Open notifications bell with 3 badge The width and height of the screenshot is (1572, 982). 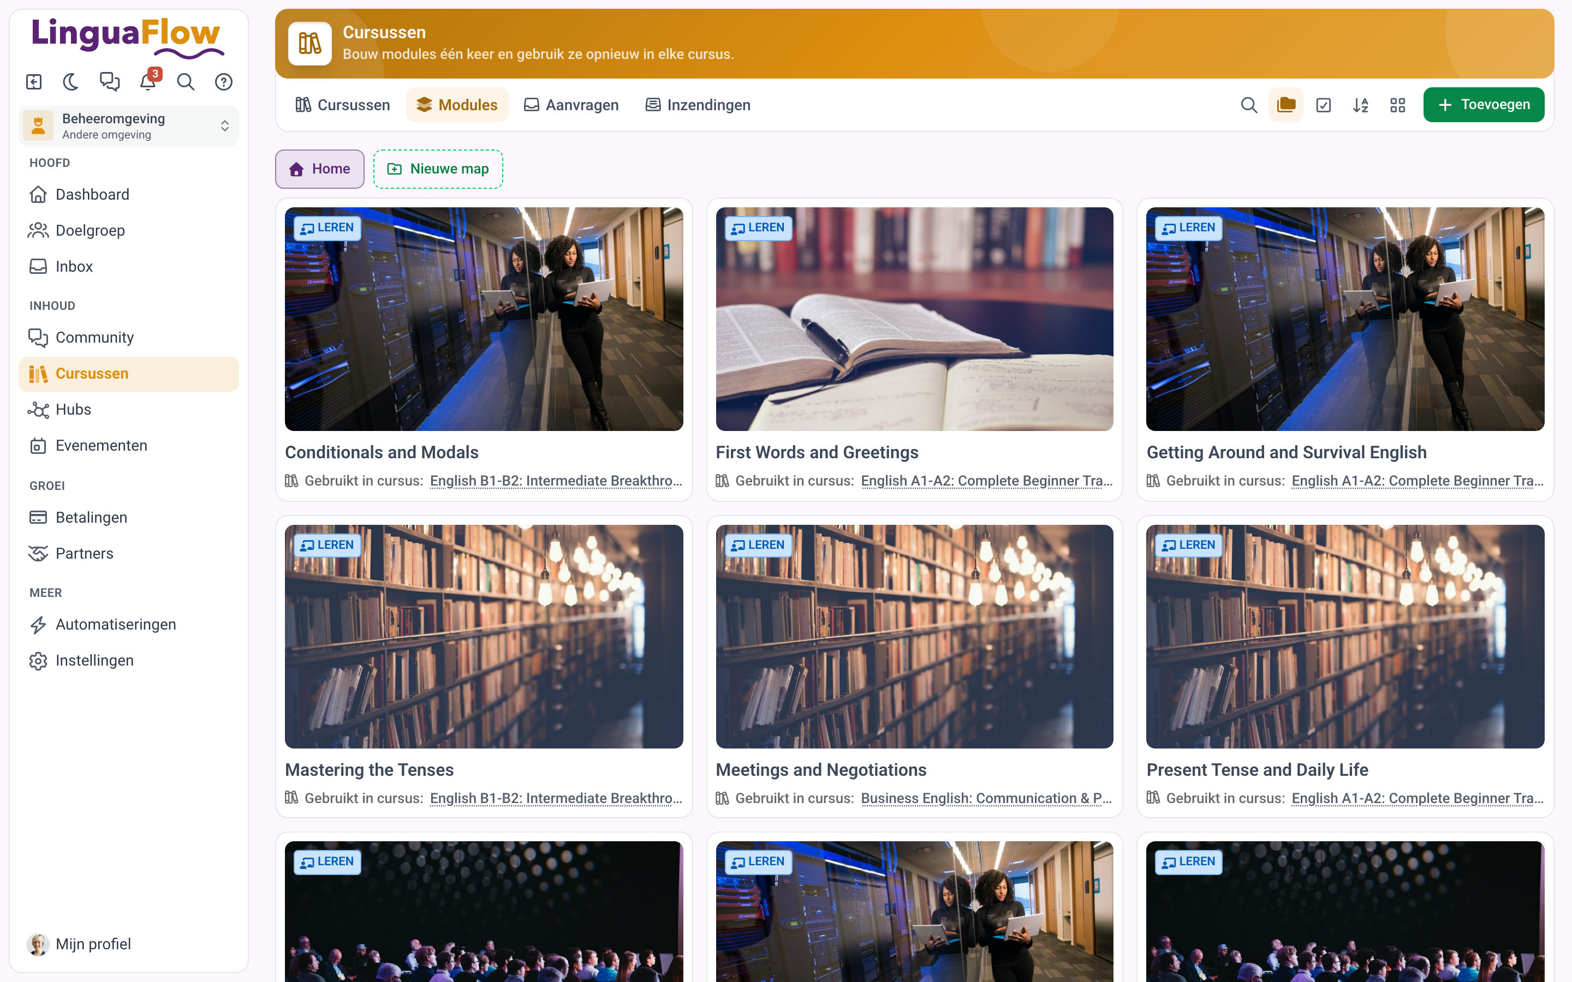[148, 82]
